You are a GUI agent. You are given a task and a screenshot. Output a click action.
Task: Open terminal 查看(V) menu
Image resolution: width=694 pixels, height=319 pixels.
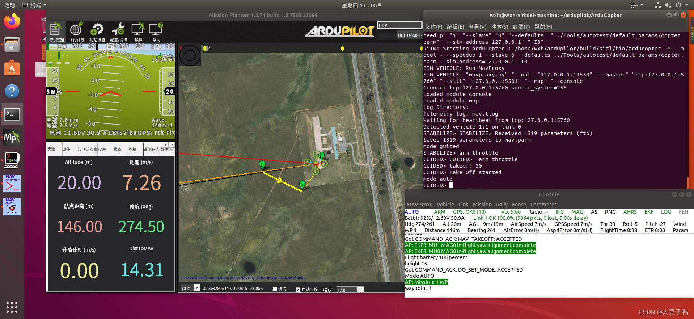pyautogui.click(x=477, y=27)
